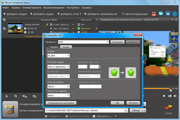The width and height of the screenshot is (180, 120).
Task: Open the Файл menu
Action: click(5, 8)
